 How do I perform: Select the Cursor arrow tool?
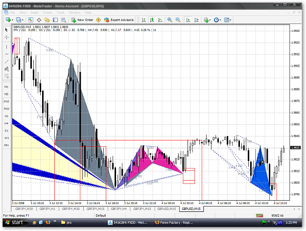(6, 30)
